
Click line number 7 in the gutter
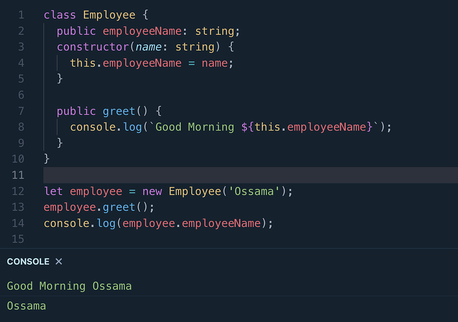[21, 111]
